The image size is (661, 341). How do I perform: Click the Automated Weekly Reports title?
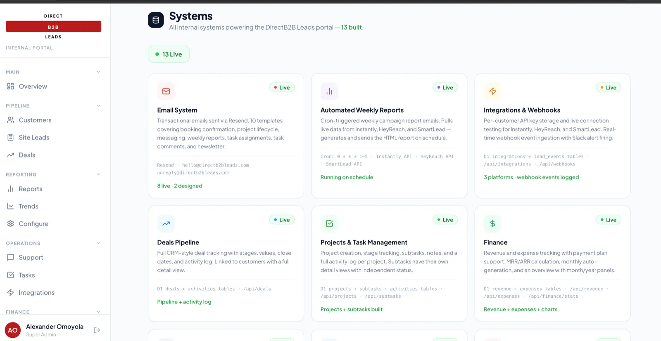point(362,110)
